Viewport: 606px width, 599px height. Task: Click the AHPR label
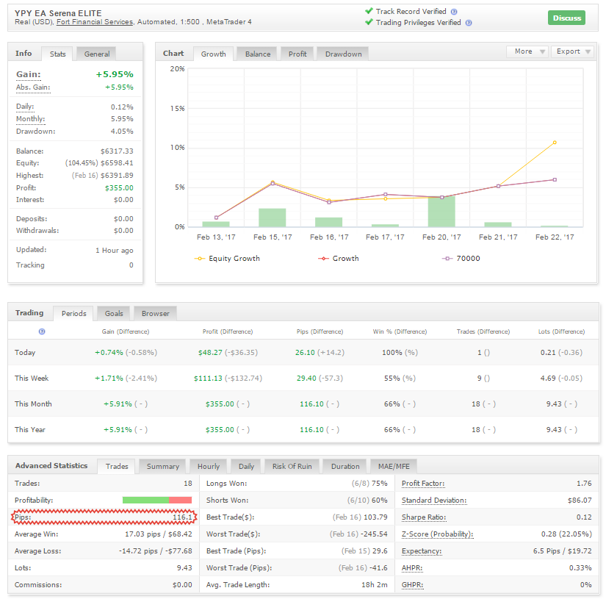tap(412, 568)
